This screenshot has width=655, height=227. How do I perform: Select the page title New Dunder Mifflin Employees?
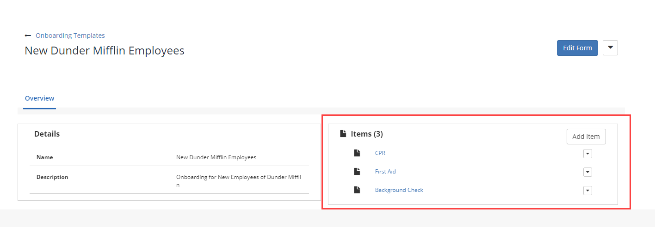pyautogui.click(x=105, y=50)
